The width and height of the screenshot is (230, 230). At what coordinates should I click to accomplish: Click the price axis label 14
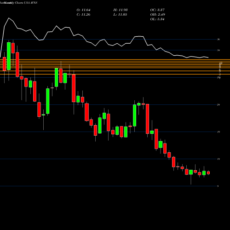click(218, 159)
